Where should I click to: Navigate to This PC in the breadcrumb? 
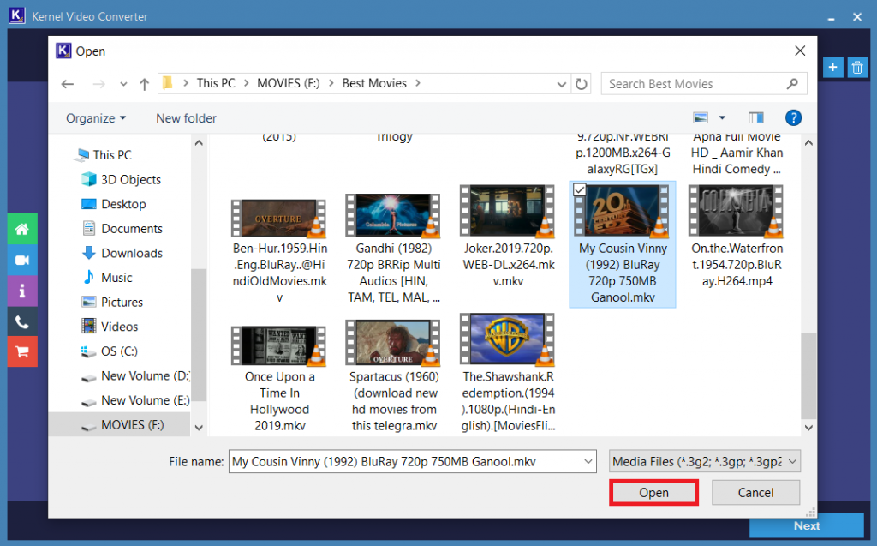click(x=217, y=83)
